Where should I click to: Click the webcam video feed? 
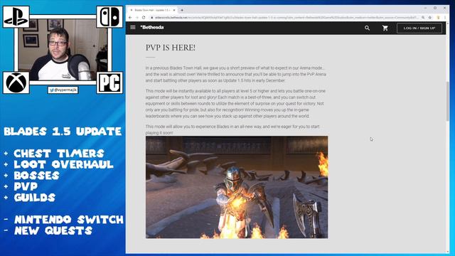pyautogui.click(x=63, y=49)
